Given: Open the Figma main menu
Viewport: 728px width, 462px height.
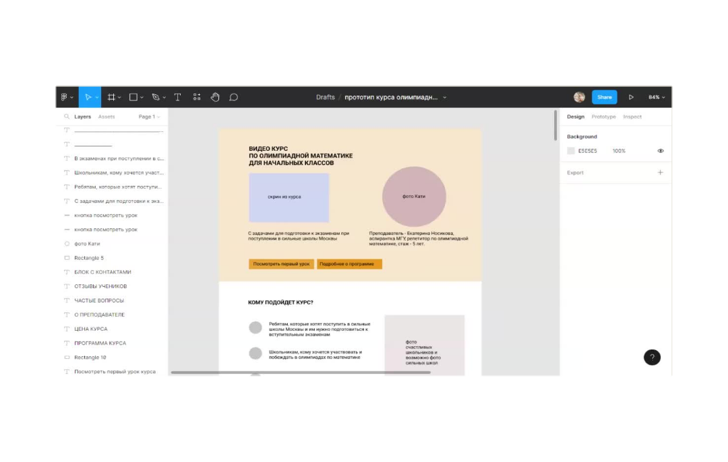Looking at the screenshot, I should pos(65,97).
